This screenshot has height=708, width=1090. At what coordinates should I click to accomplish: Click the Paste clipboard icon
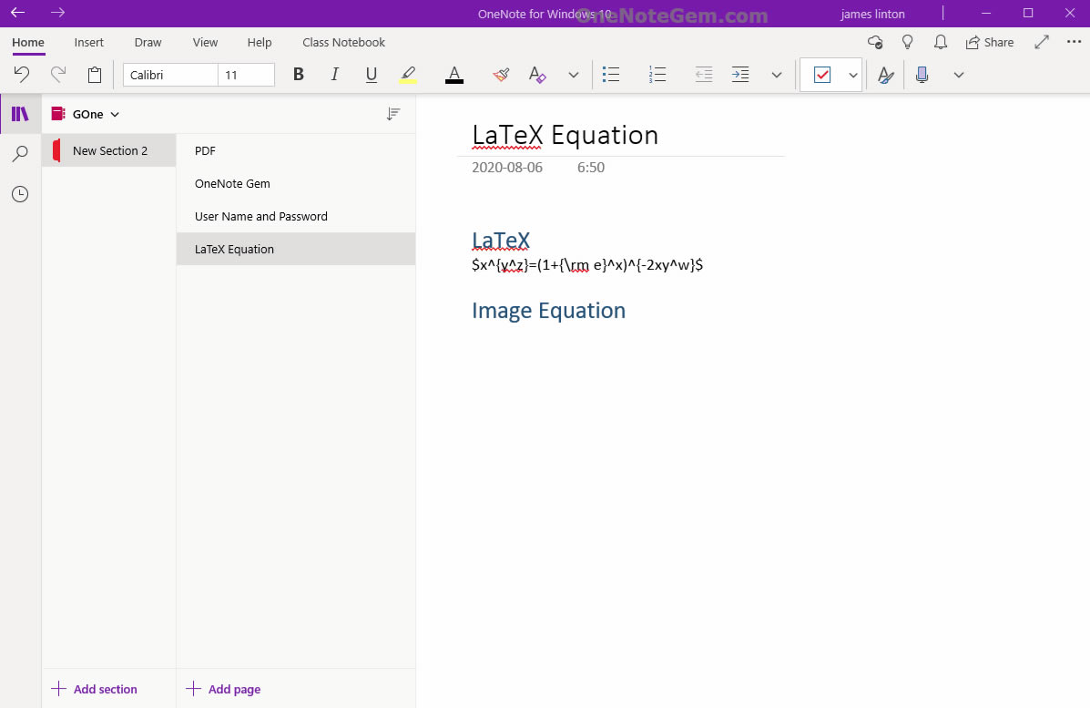pos(94,75)
